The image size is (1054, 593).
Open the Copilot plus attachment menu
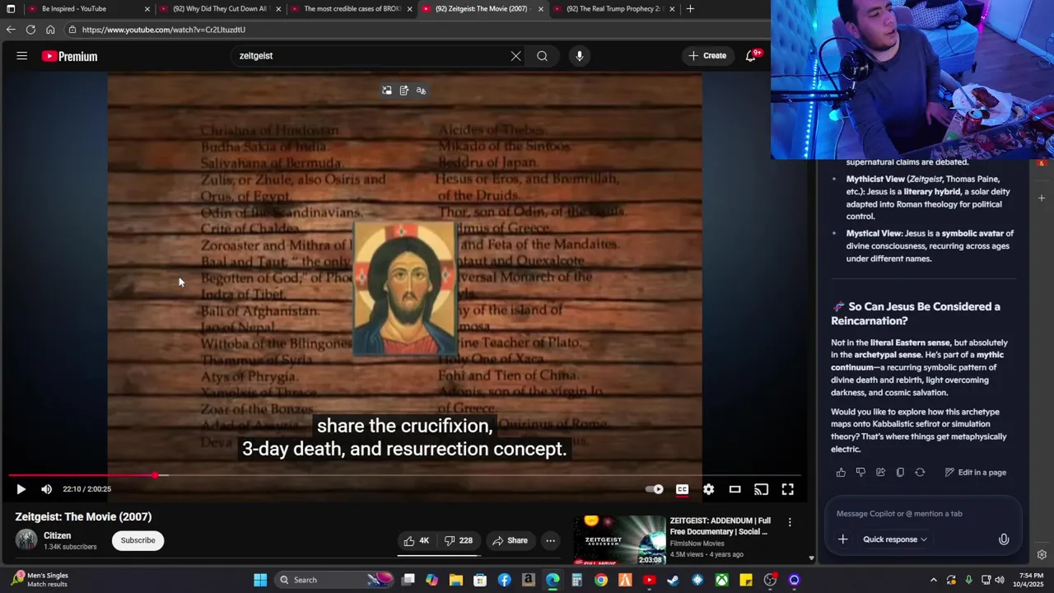[x=842, y=539]
